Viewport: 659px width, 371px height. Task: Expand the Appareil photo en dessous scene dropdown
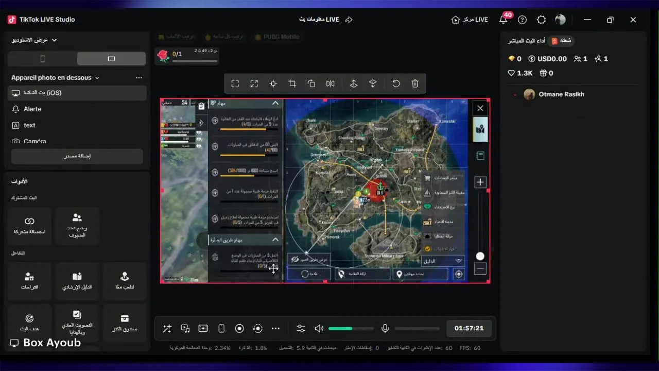pos(55,78)
